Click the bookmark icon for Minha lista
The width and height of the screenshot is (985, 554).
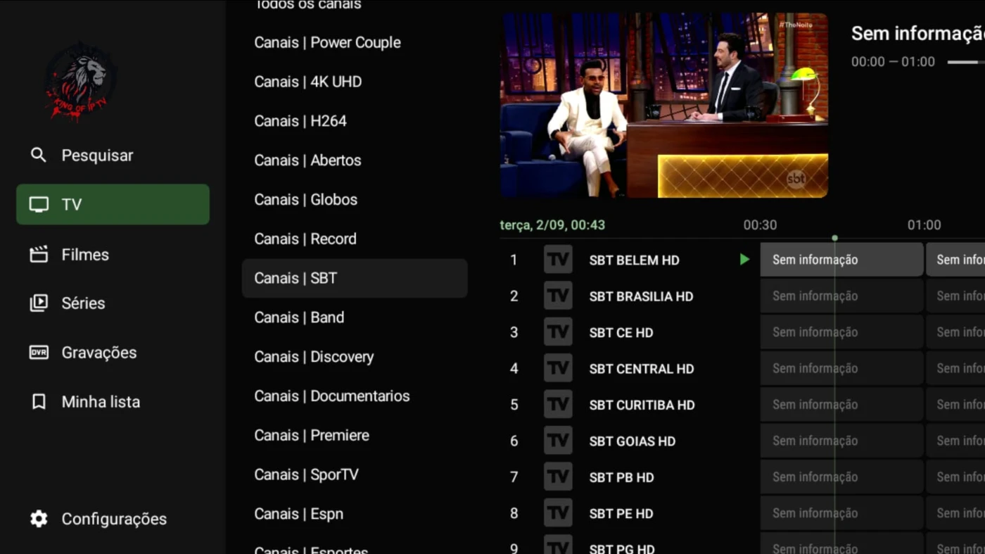pyautogui.click(x=39, y=402)
